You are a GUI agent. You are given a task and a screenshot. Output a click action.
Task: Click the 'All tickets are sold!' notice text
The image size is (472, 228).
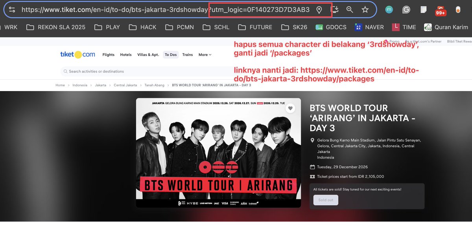click(x=357, y=190)
